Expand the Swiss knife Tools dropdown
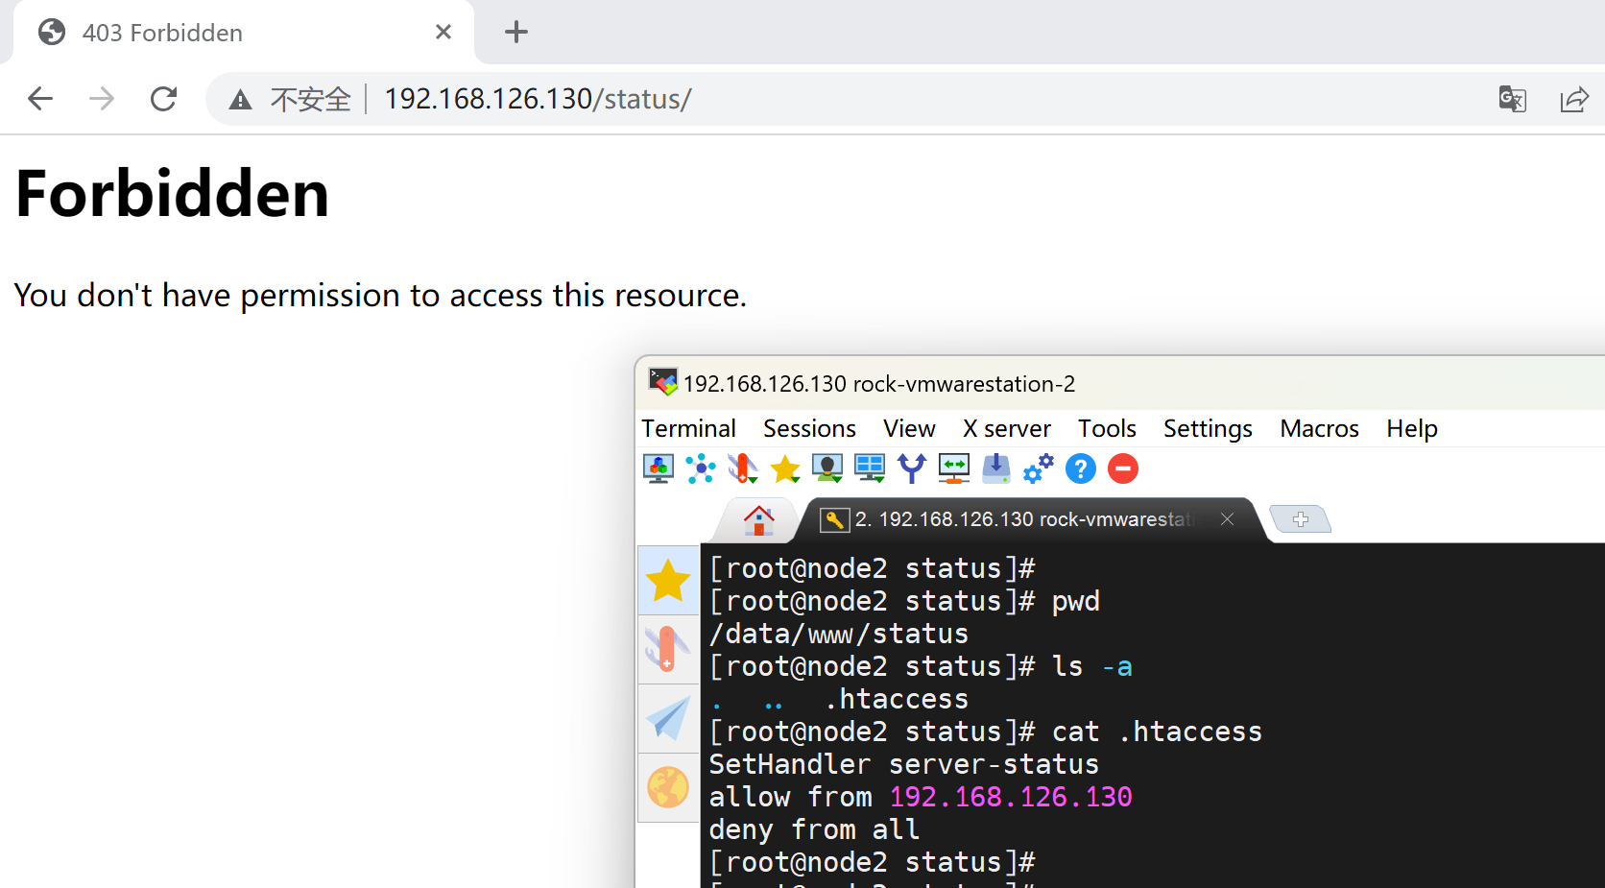1605x888 pixels. (x=743, y=468)
